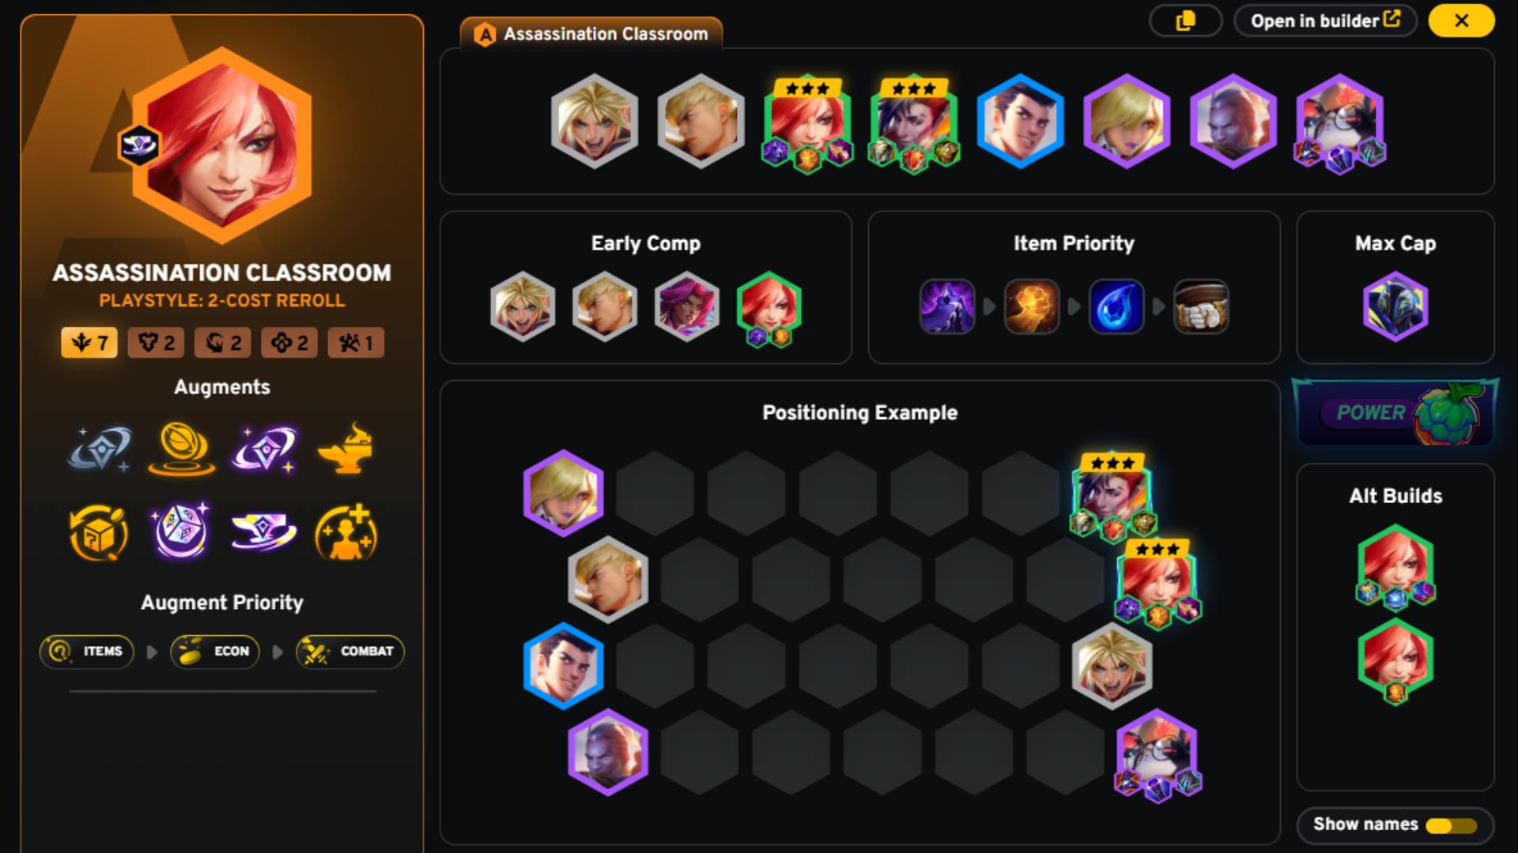Click the Max Cap champion portrait
The width and height of the screenshot is (1518, 853).
point(1395,306)
